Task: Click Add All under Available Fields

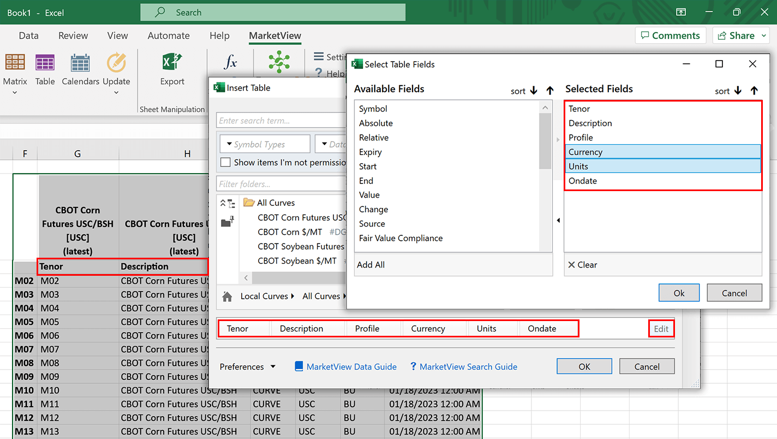Action: (370, 265)
